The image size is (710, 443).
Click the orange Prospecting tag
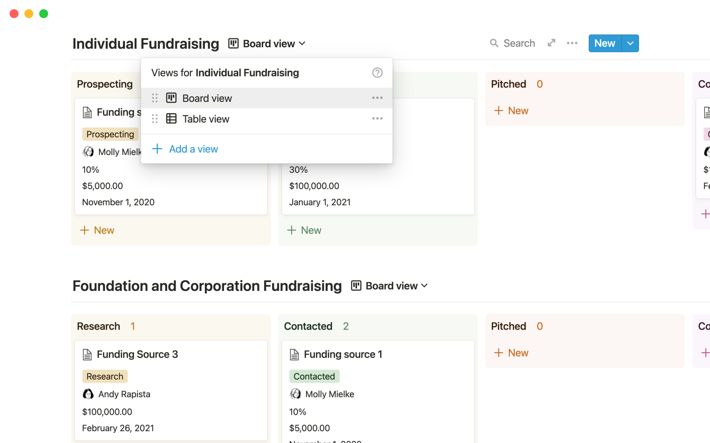pos(110,134)
